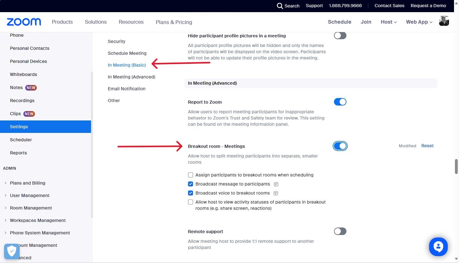Open the user profile avatar

(444, 21)
